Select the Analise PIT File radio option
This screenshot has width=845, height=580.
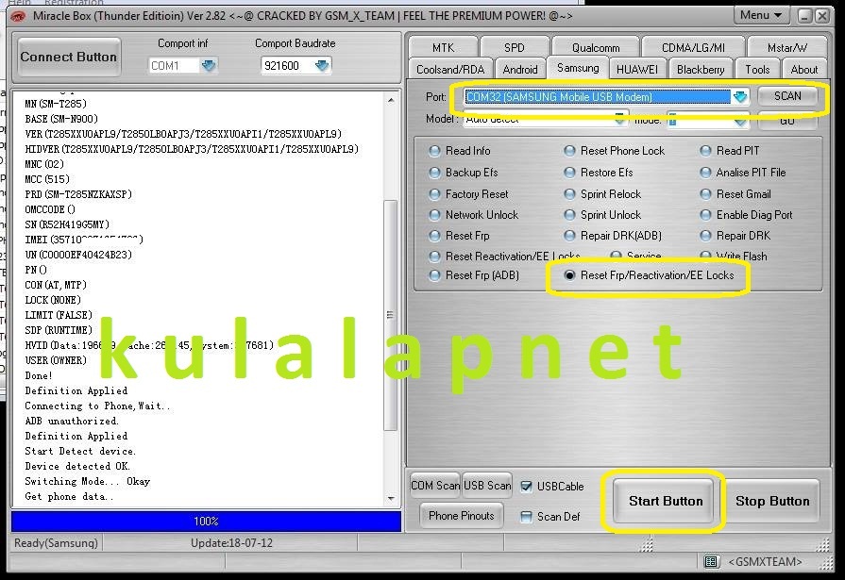point(705,173)
